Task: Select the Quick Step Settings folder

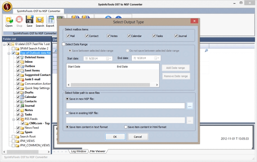Action: point(37,88)
